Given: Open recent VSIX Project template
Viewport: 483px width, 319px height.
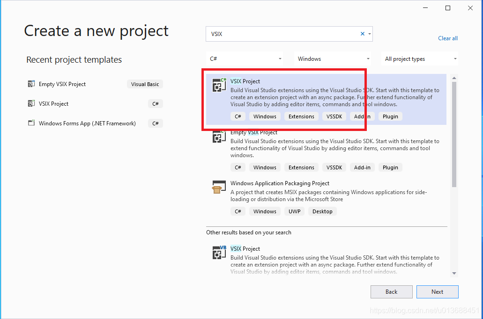Looking at the screenshot, I should 95,104.
